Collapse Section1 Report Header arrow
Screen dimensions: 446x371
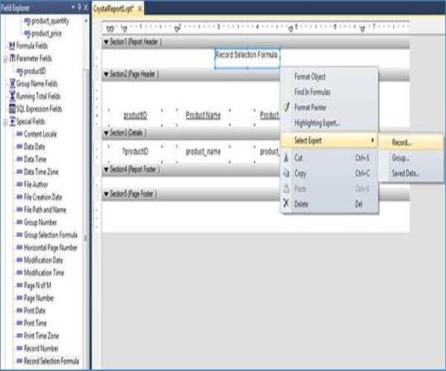coord(105,42)
